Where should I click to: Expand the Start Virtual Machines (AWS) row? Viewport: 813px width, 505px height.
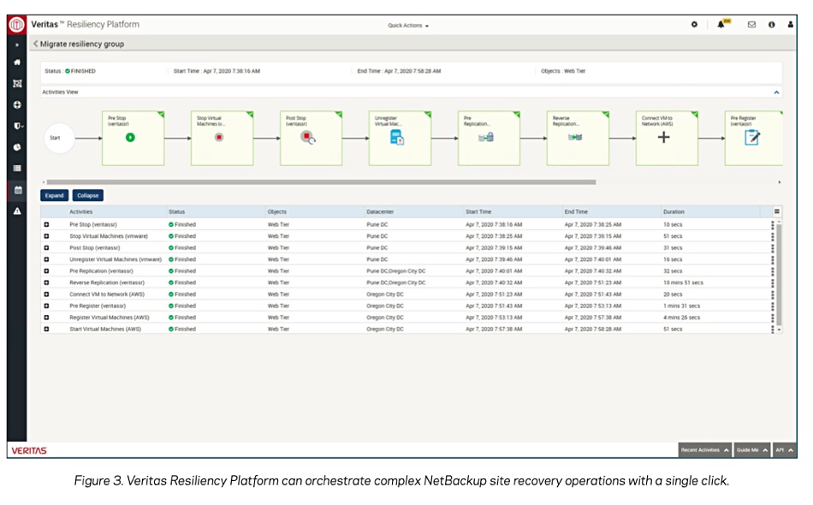click(46, 330)
